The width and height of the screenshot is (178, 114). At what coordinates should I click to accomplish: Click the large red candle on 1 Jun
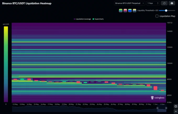[x=155, y=88]
